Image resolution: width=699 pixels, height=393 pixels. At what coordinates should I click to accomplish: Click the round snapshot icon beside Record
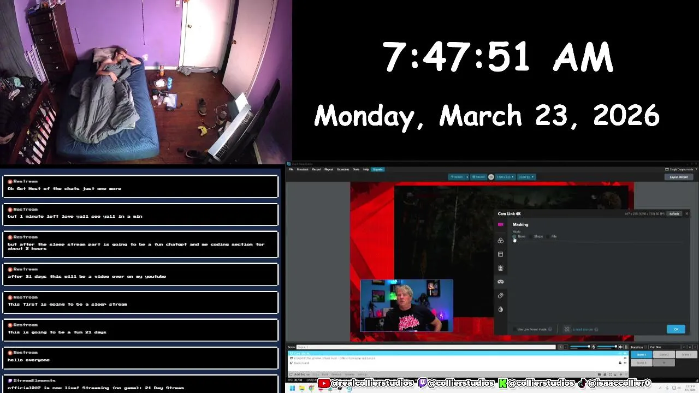(491, 177)
